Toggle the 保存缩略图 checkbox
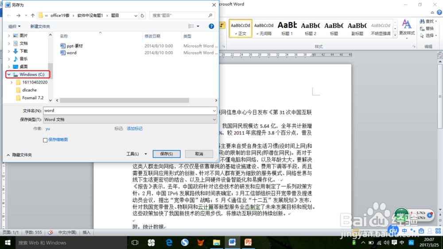The width and height of the screenshot is (443, 249). click(45, 140)
